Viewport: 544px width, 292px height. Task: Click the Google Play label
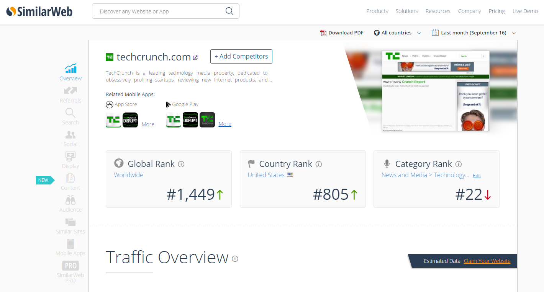click(185, 104)
